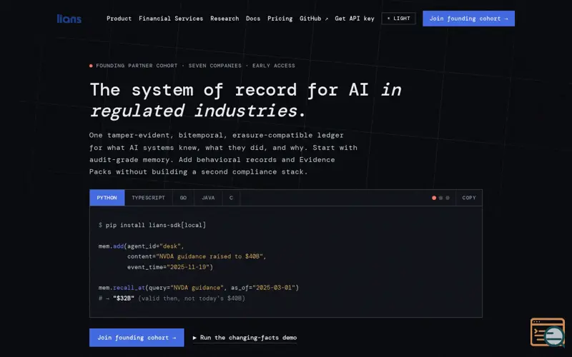Toggle the LIGHT theme switch

pos(398,19)
